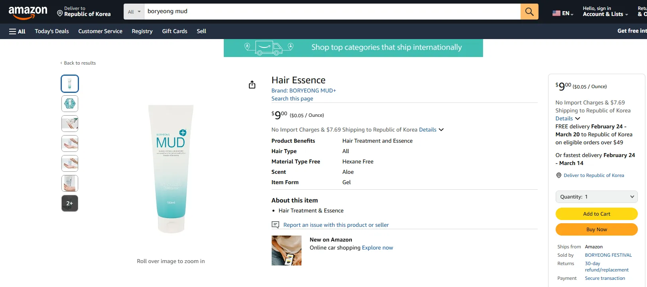The image size is (647, 287).
Task: Expand shipping Details under the main price
Action: (431, 130)
